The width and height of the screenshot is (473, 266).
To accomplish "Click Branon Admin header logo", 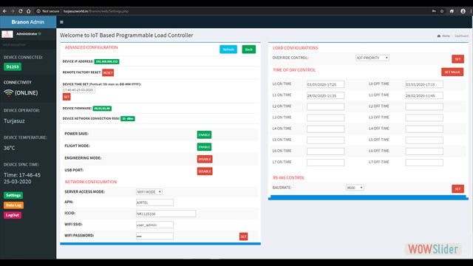I will (28, 22).
